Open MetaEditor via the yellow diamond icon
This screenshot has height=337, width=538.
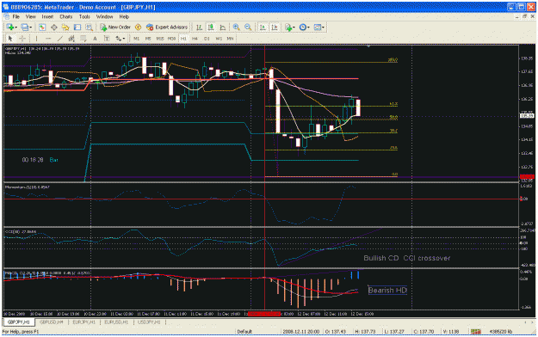pos(138,28)
